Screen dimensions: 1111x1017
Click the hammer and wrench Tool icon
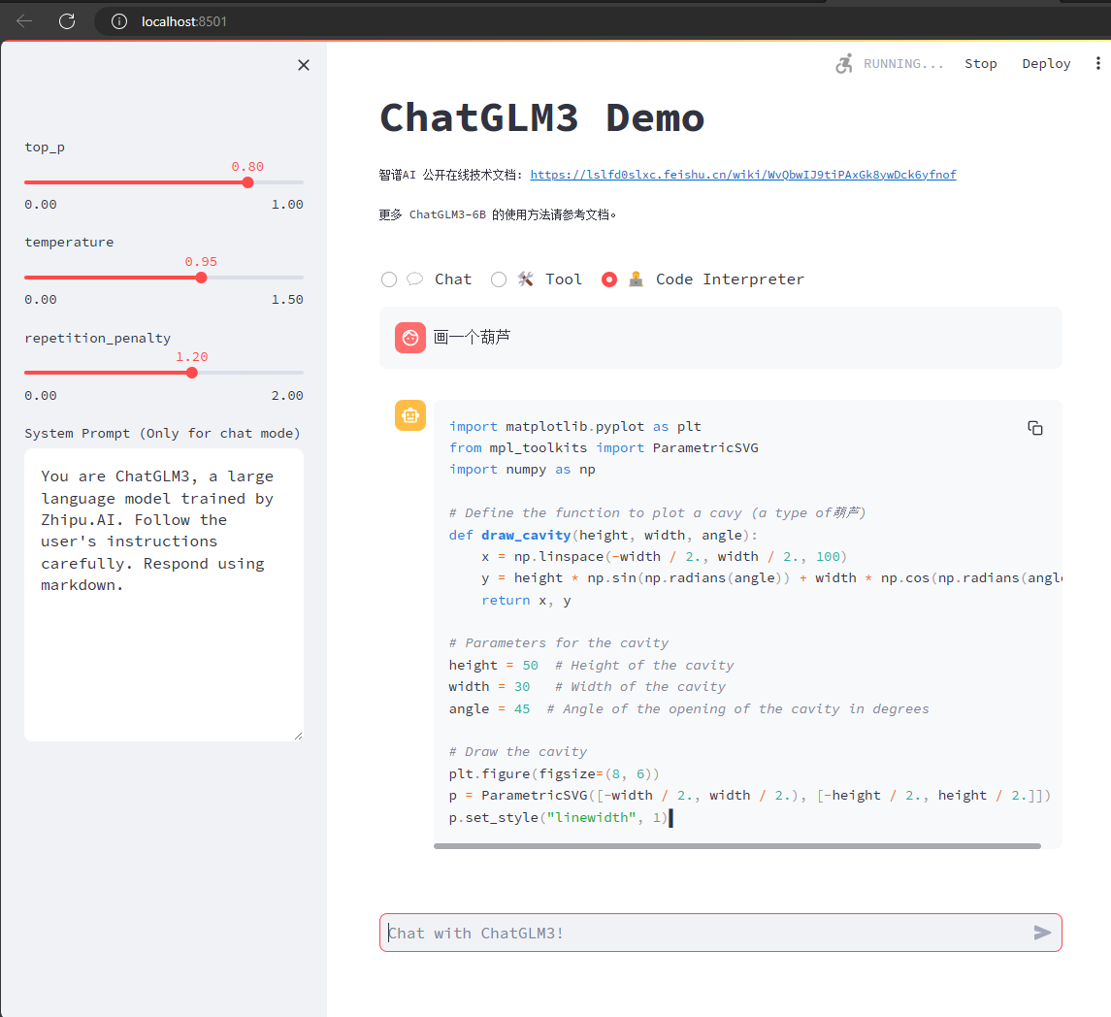click(x=525, y=279)
